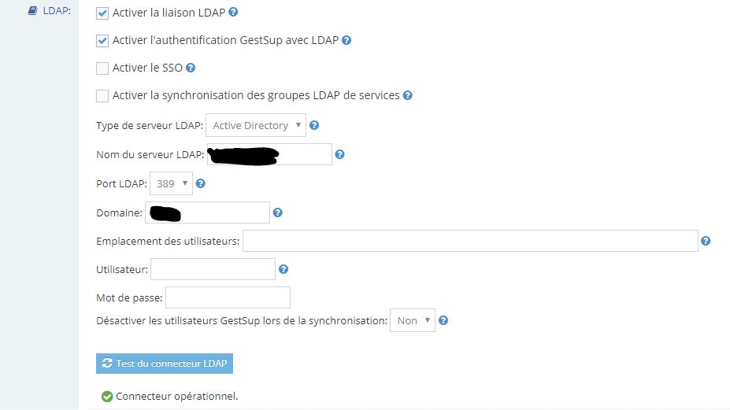Uncheck Activer la liaison LDAP checkbox
This screenshot has height=410, width=730.
tap(102, 13)
